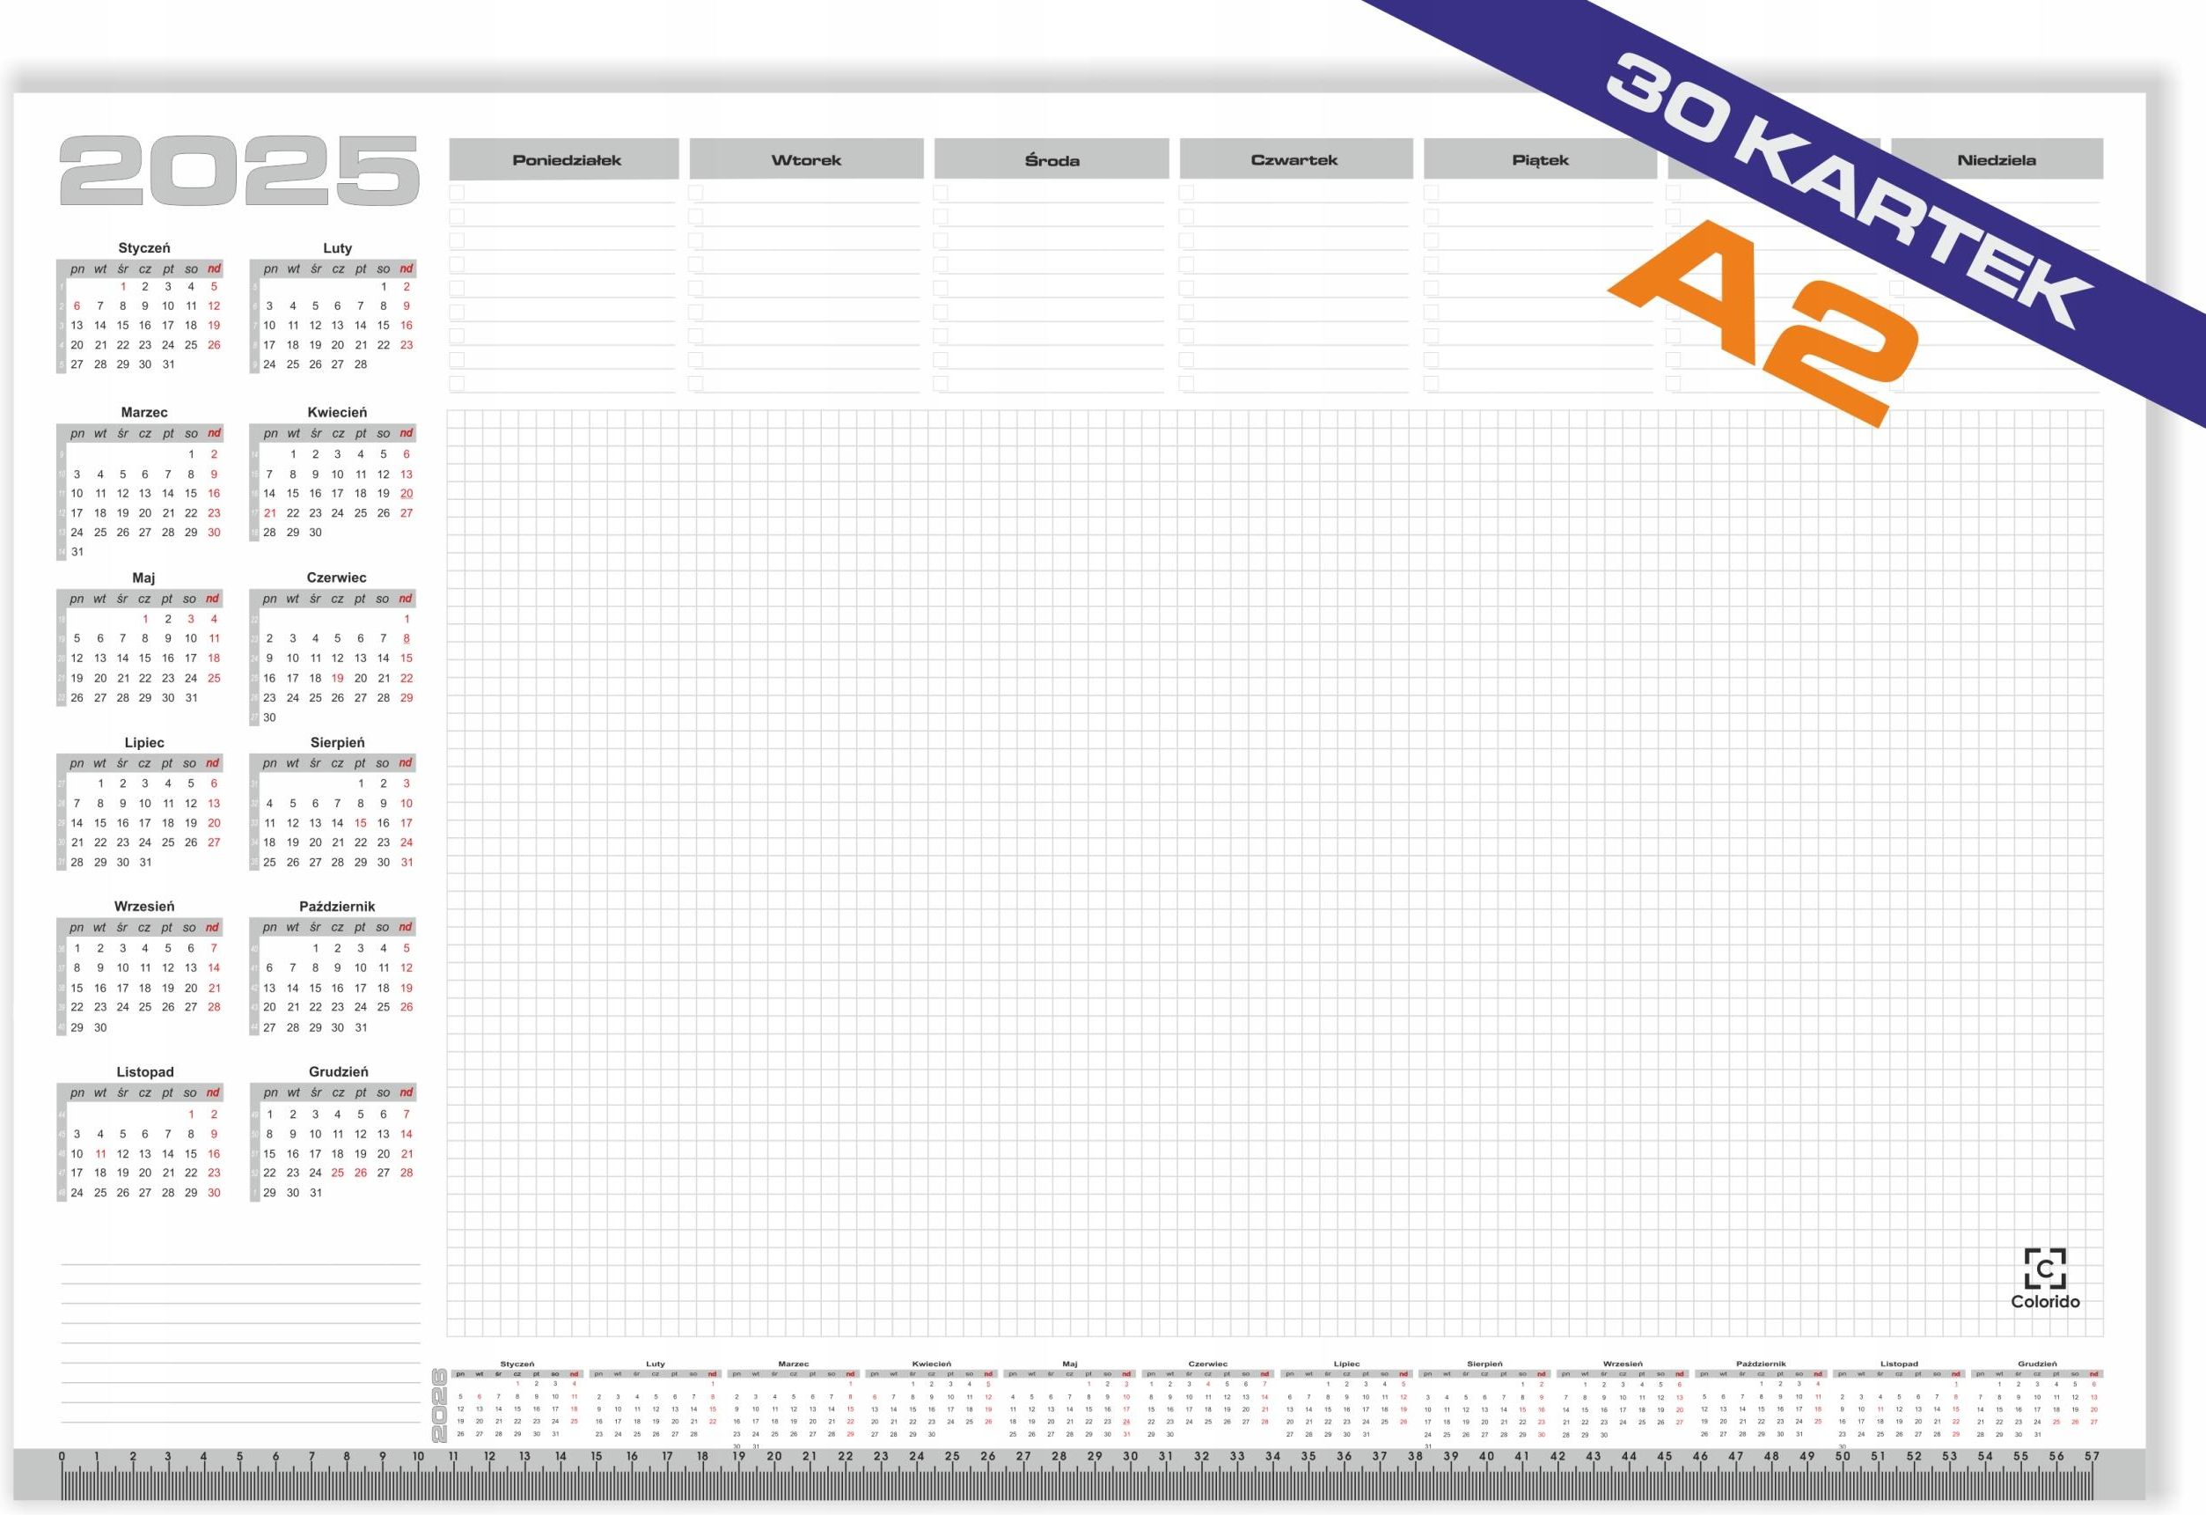Select the Poniedziałek column header
The height and width of the screenshot is (1515, 2206).
point(566,159)
